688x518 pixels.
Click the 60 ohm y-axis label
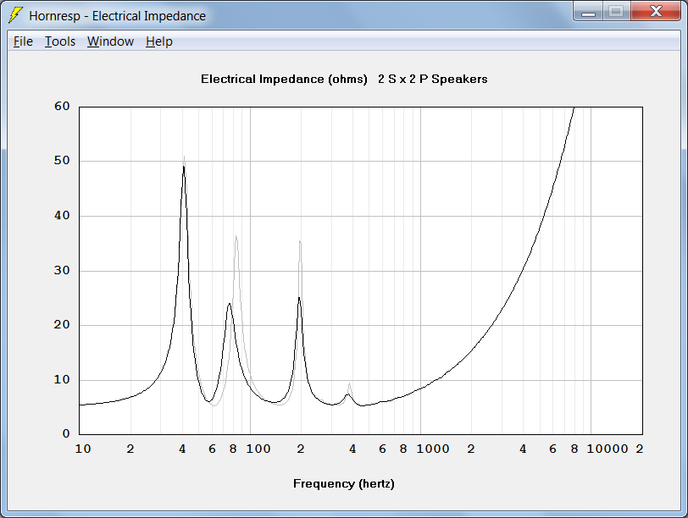[62, 106]
